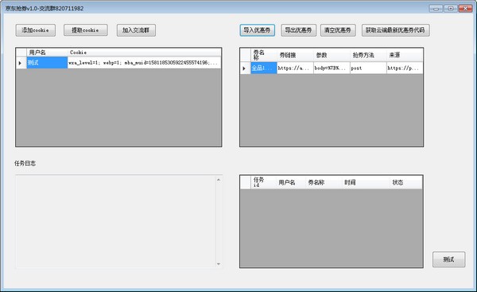Viewport: 477px width, 292px height.
Task: Click 导出优惠券 button
Action: click(x=298, y=30)
